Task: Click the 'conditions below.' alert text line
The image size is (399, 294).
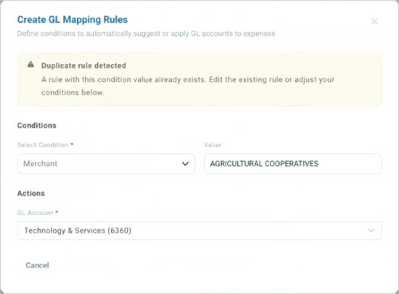Action: tap(73, 93)
